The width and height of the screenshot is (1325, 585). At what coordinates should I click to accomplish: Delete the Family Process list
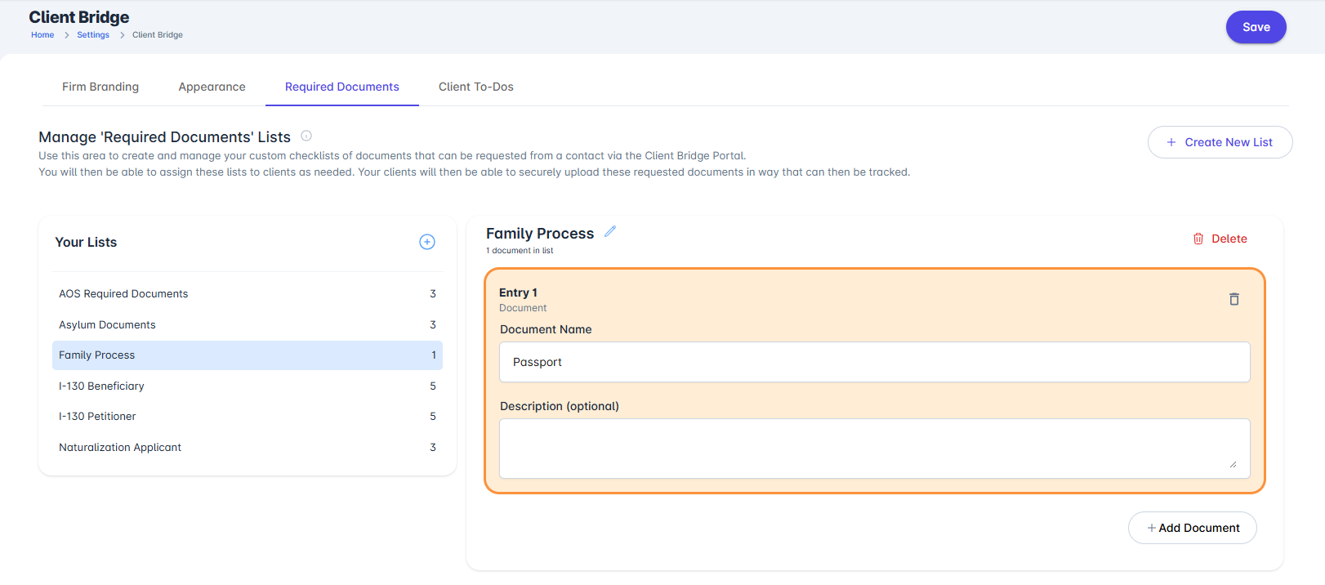1220,239
